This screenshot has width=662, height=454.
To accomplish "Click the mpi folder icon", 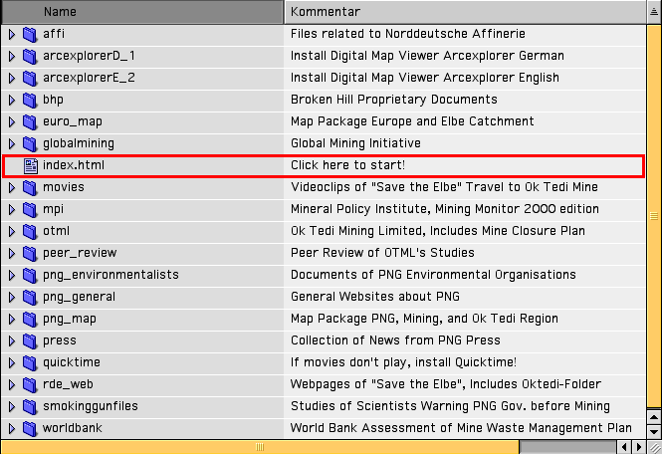I will [30, 209].
